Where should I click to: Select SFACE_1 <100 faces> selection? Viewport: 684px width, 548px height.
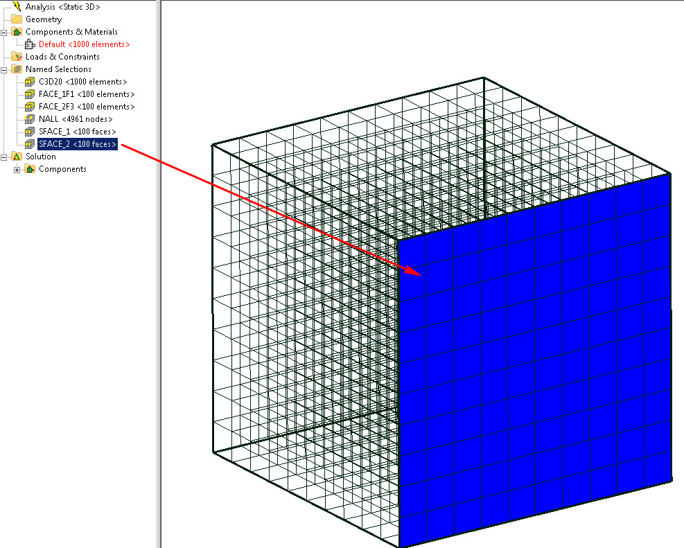click(x=77, y=131)
